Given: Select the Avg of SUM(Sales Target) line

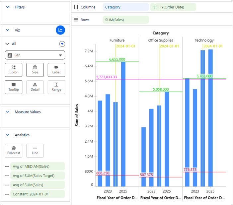Looking at the screenshot, I should point(38,175).
